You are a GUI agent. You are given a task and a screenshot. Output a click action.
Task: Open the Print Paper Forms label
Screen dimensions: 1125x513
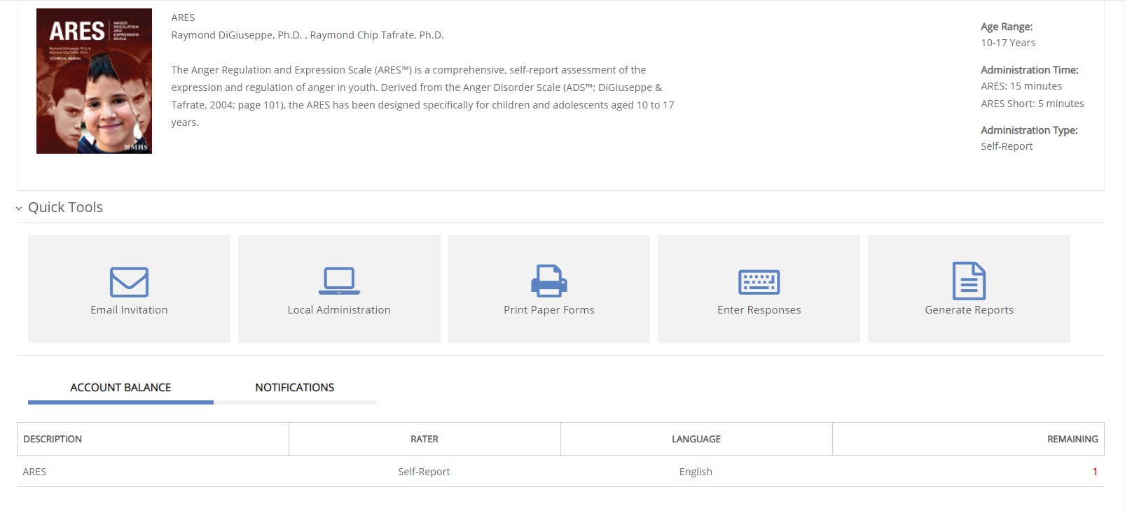pos(549,310)
